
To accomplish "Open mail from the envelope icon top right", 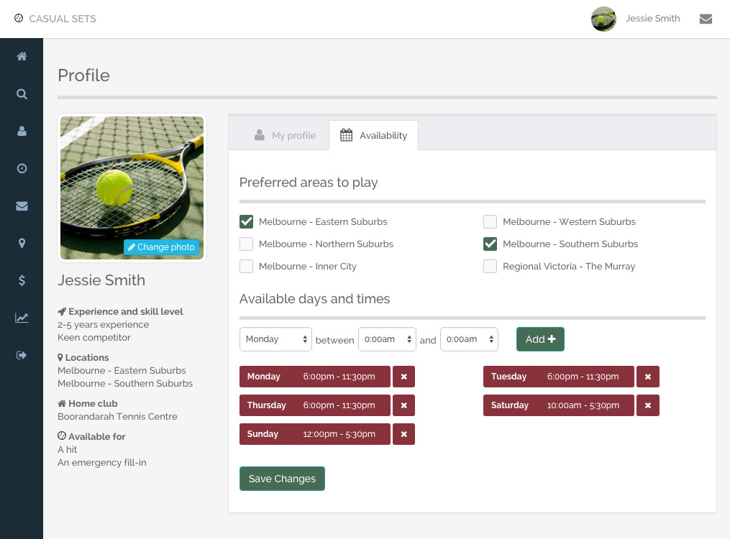I will 706,19.
